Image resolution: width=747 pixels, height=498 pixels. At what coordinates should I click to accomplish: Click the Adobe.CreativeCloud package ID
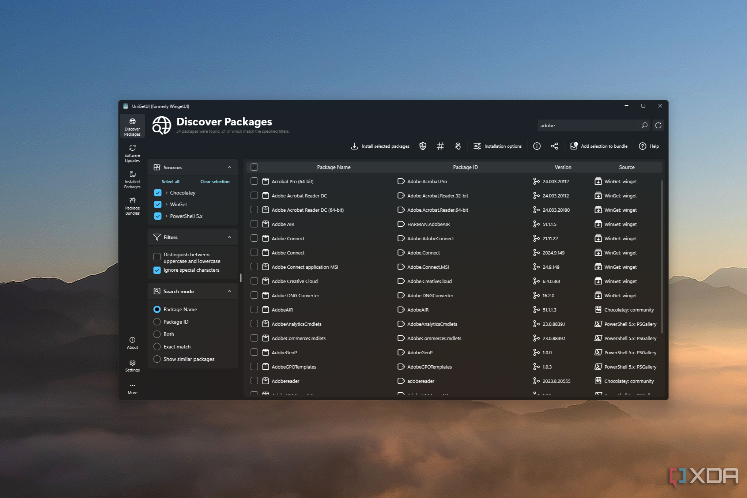429,281
